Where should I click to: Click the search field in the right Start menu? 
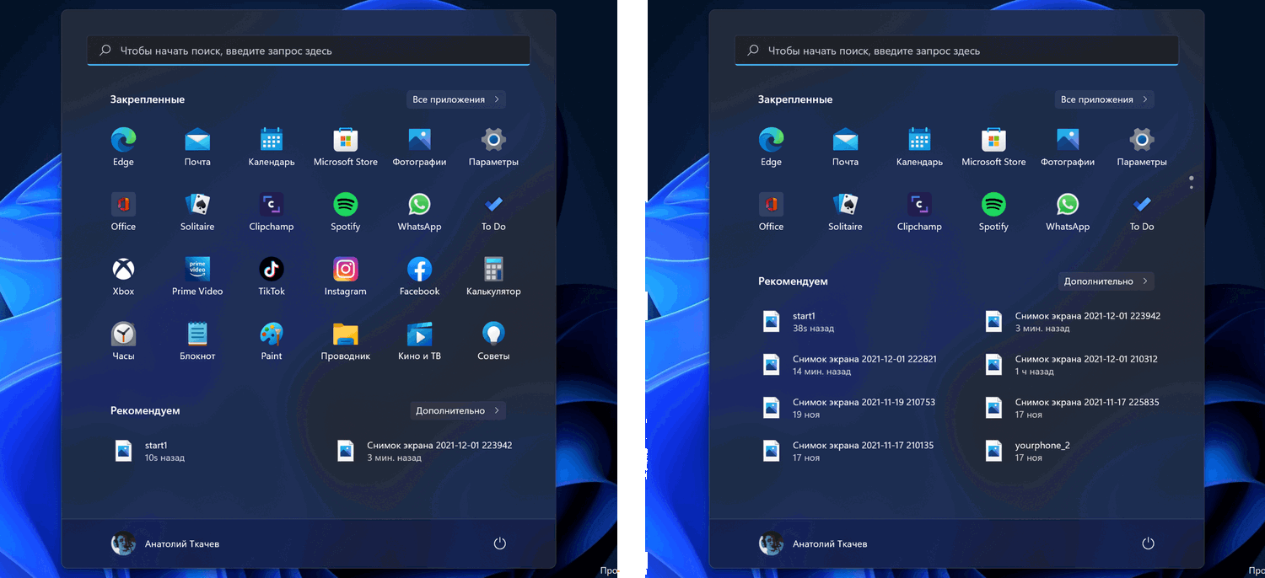956,51
